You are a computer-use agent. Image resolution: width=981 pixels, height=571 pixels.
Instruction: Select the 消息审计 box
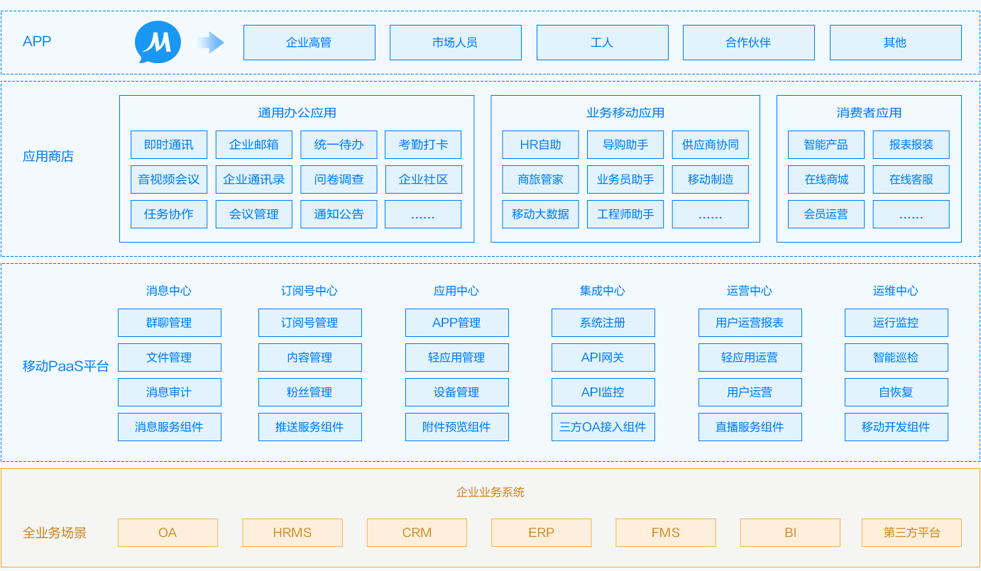(170, 392)
